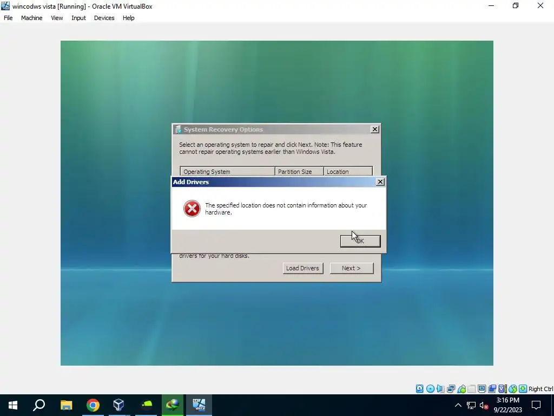The width and height of the screenshot is (554, 416).
Task: Click the 'specified location' error message text
Action: [x=286, y=209]
